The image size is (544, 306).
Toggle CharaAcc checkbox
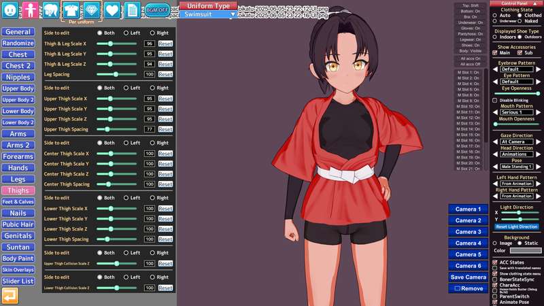pyautogui.click(x=495, y=285)
